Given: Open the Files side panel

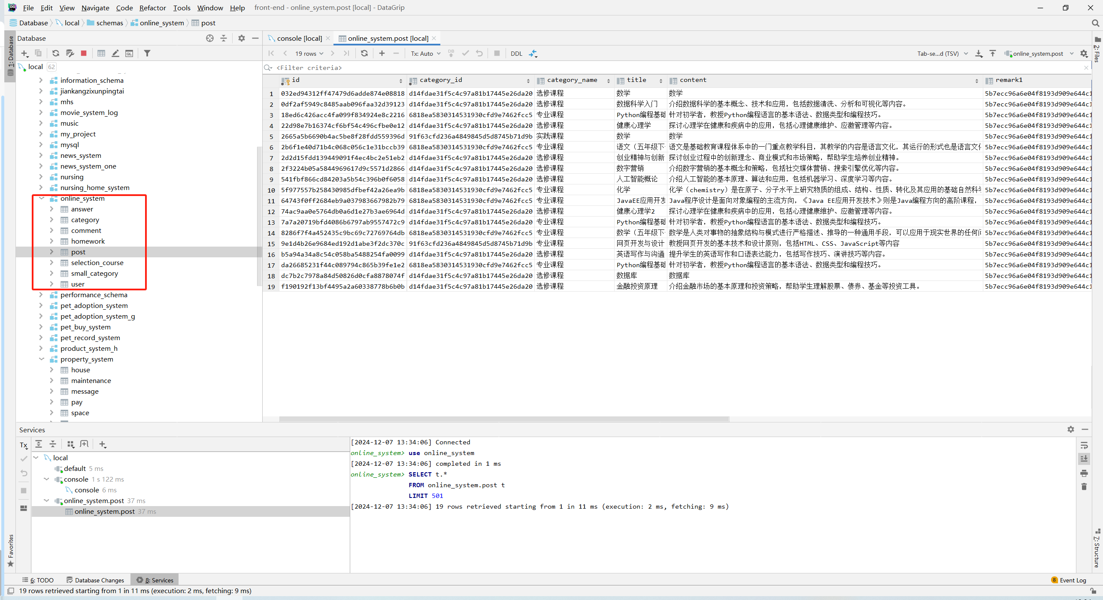Looking at the screenshot, I should pos(1098,50).
